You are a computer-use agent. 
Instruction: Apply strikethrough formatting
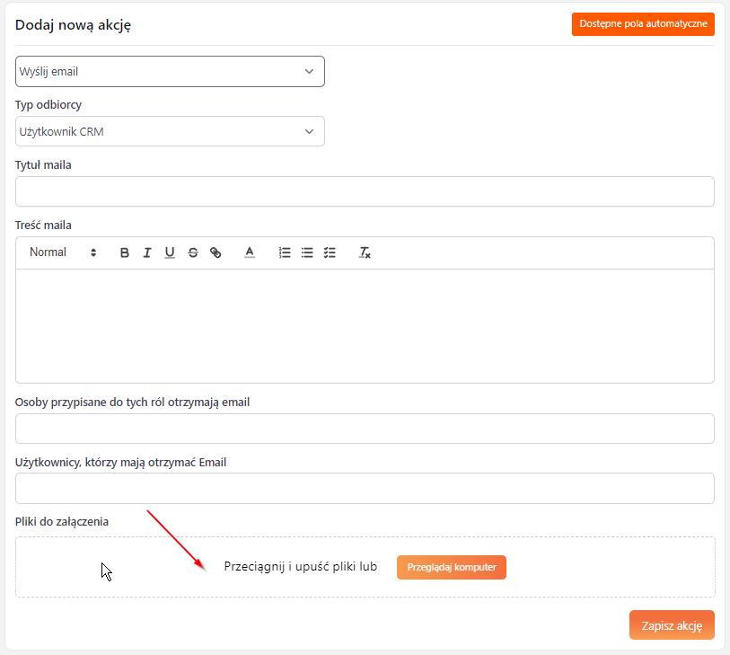pos(192,253)
